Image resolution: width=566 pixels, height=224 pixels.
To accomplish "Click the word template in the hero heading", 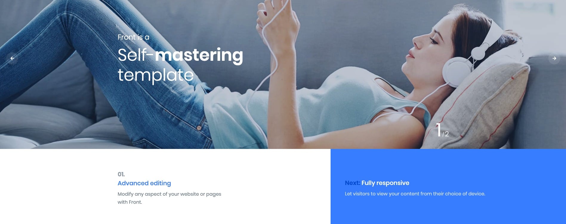I will coord(155,75).
